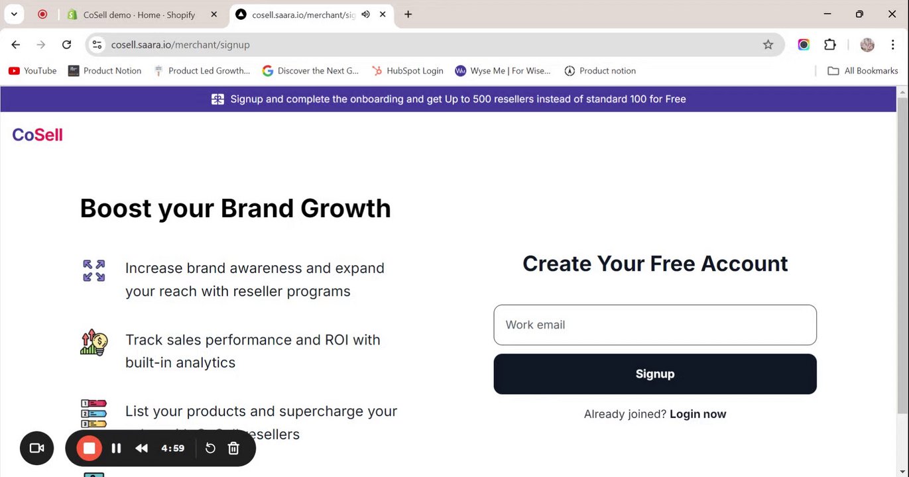Screen dimensions: 909x477
Task: Toggle the camera icon button
Action: click(x=36, y=449)
